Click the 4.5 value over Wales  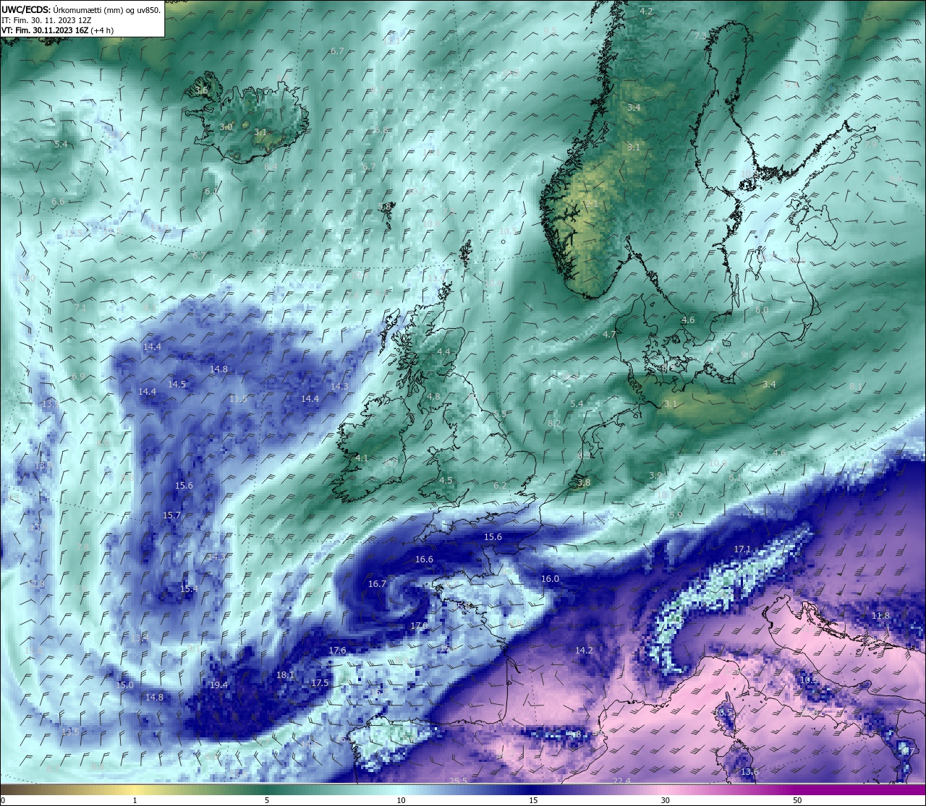[446, 480]
